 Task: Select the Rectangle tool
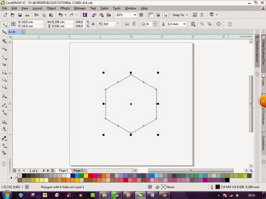(4, 72)
